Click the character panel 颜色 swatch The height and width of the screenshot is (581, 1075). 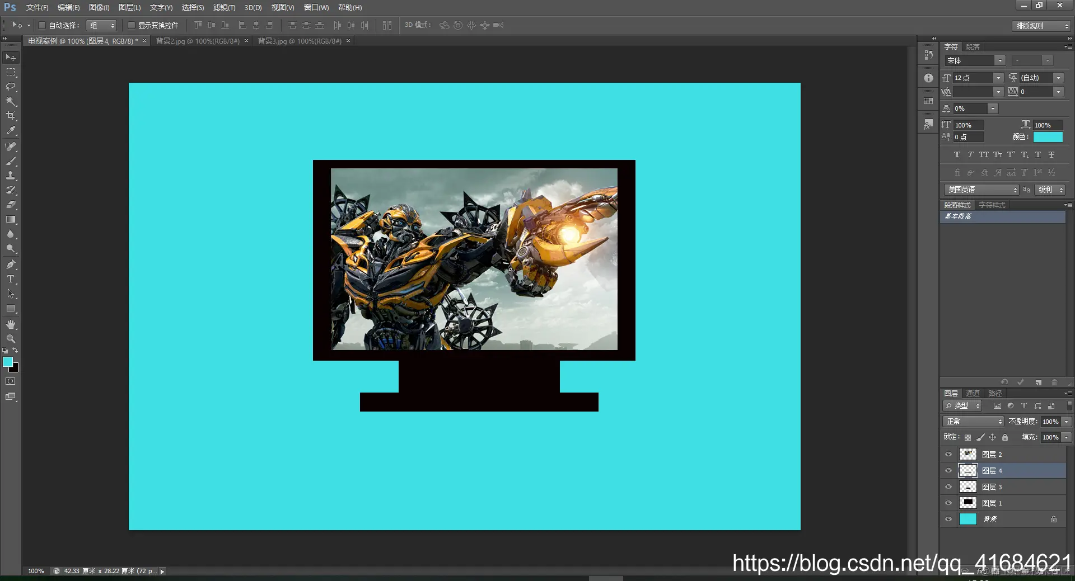tap(1048, 137)
